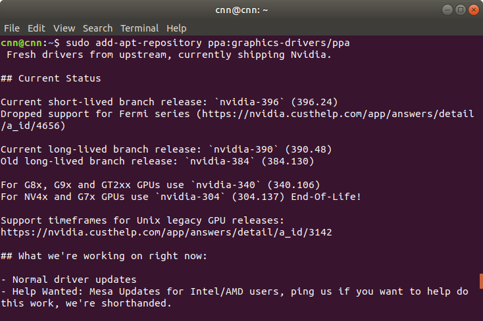This screenshot has width=483, height=321.
Task: Open the Terminal menu
Action: tap(140, 28)
